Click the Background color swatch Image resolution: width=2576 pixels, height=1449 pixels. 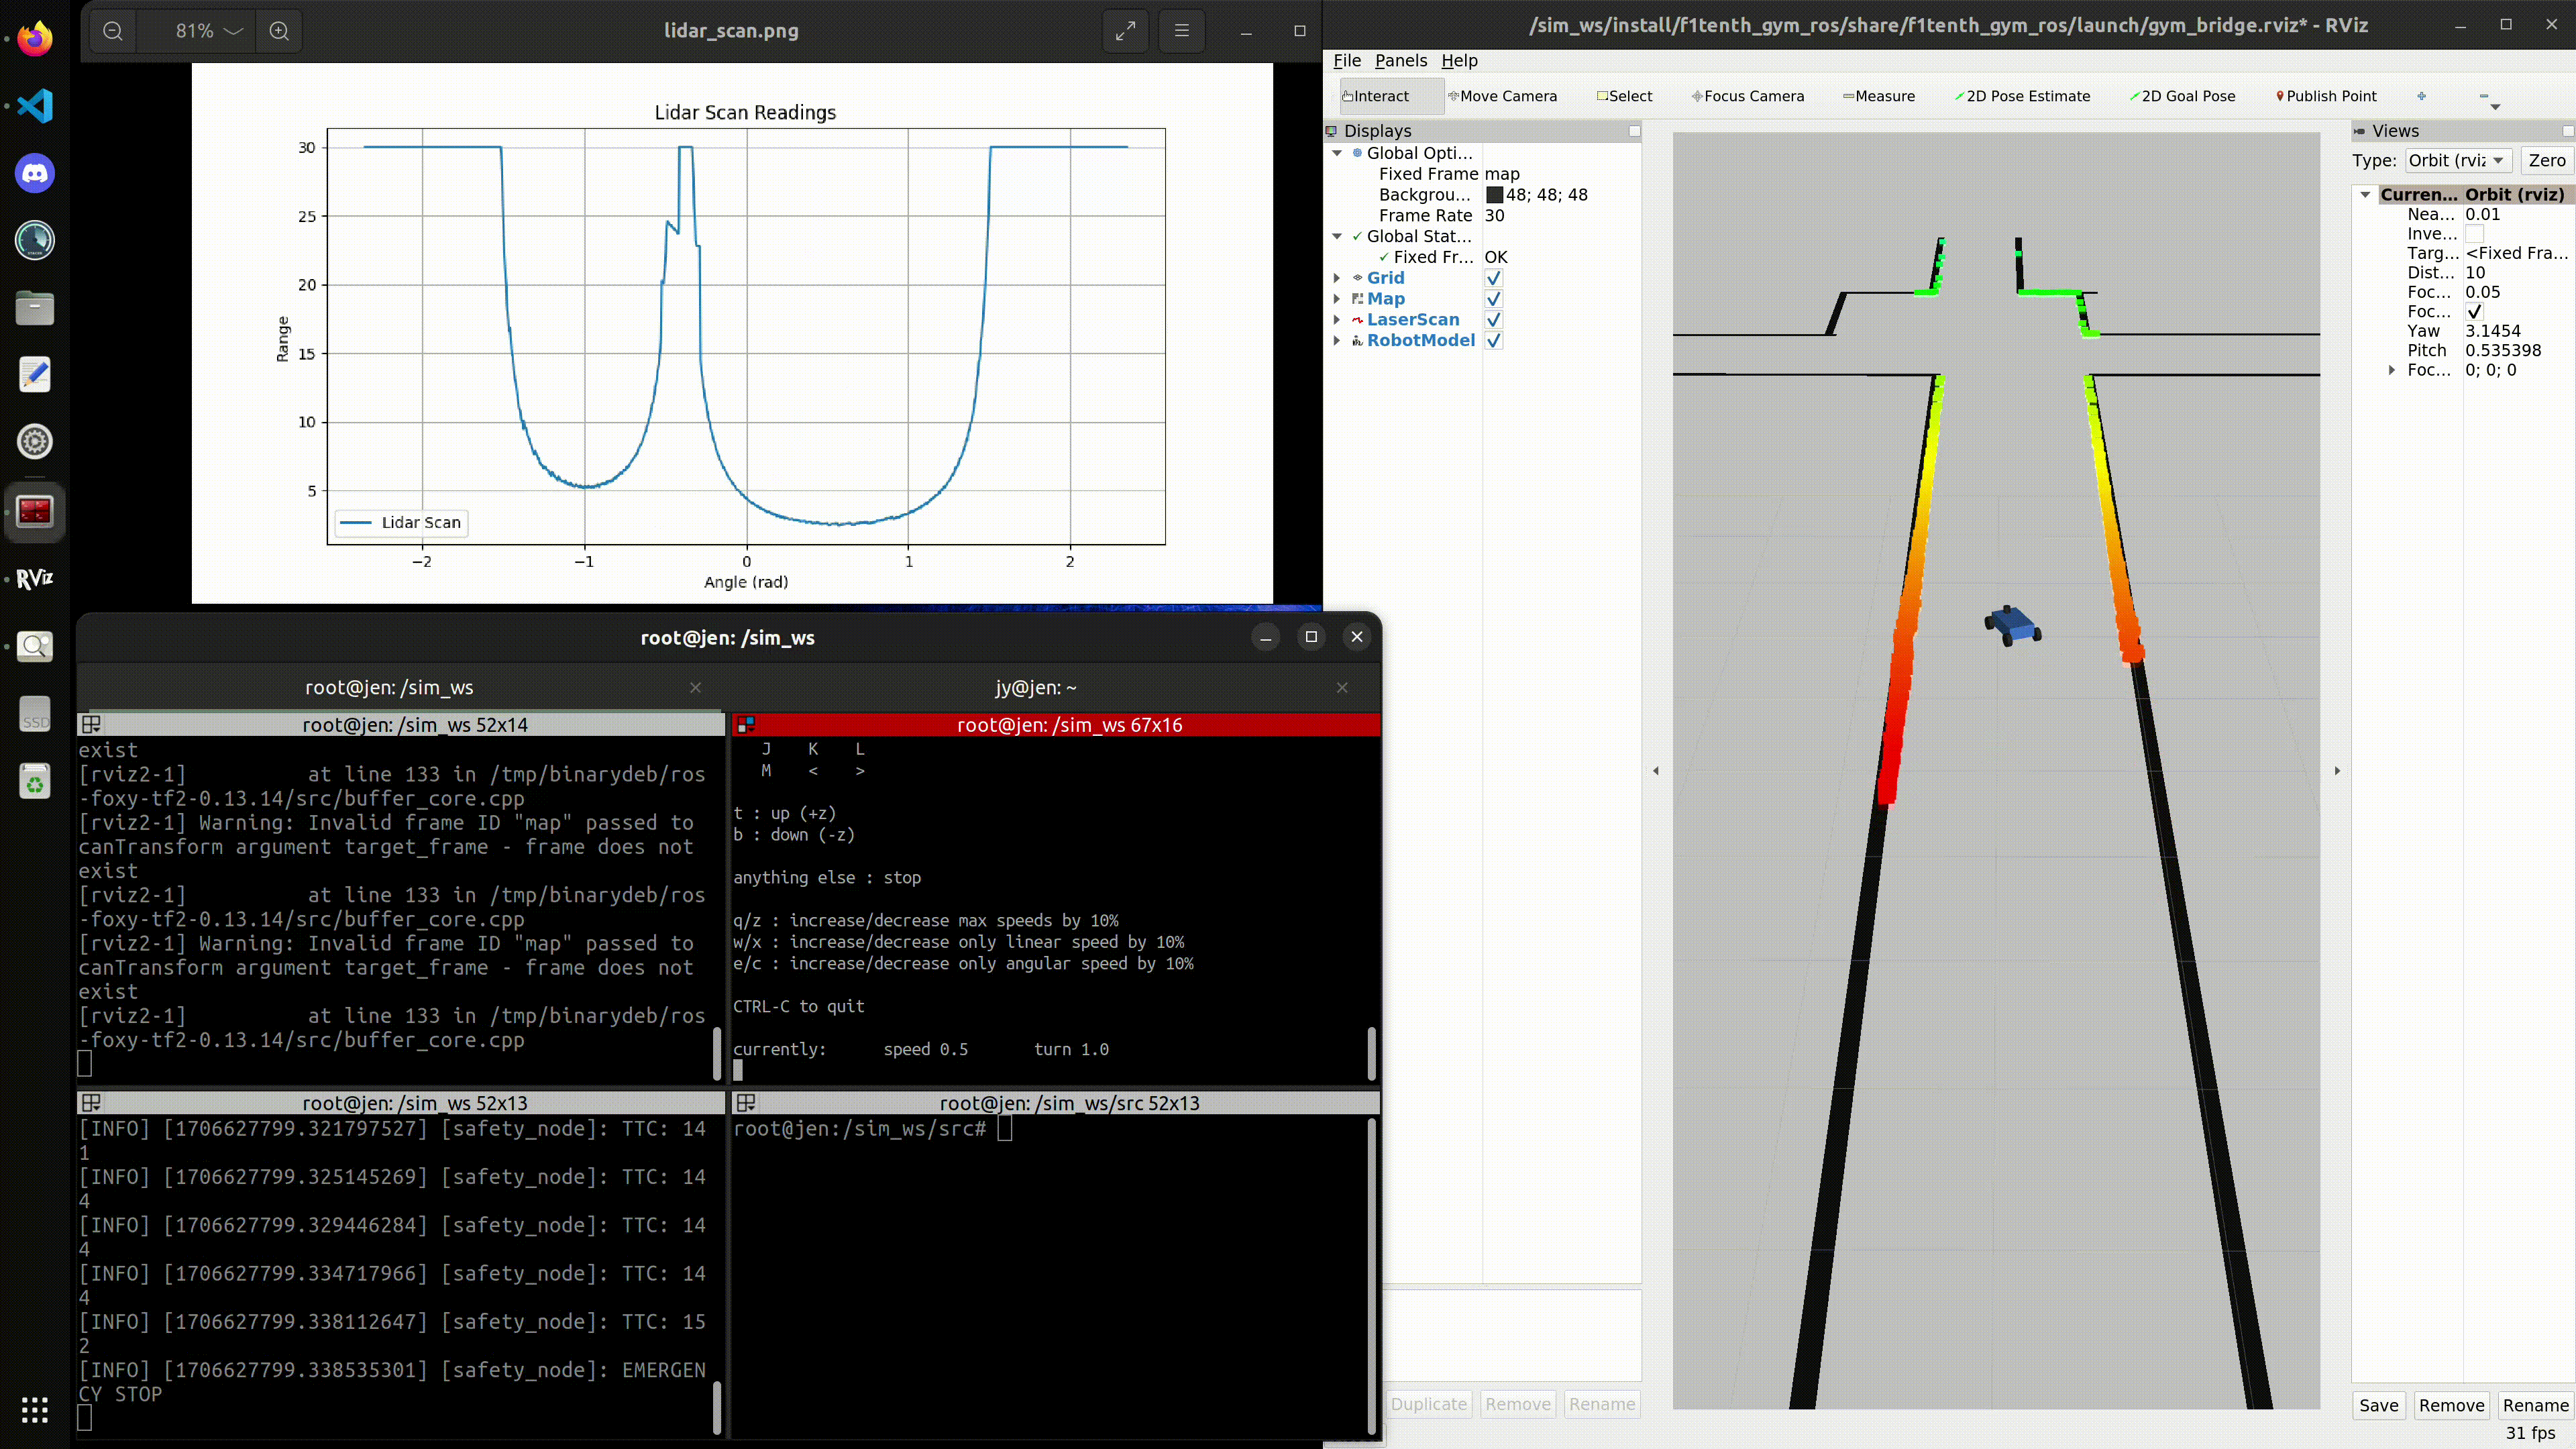1494,195
